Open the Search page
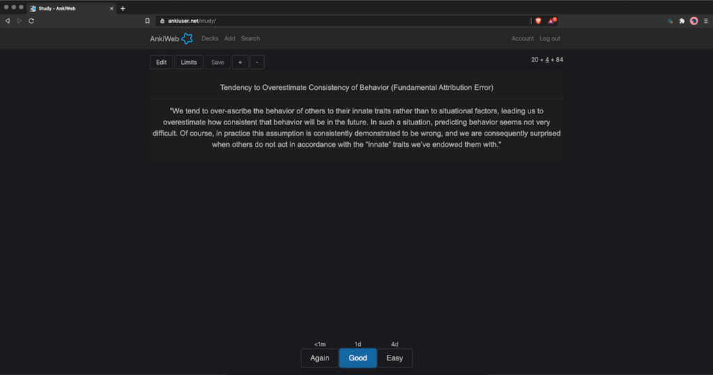This screenshot has width=713, height=375. (x=251, y=39)
